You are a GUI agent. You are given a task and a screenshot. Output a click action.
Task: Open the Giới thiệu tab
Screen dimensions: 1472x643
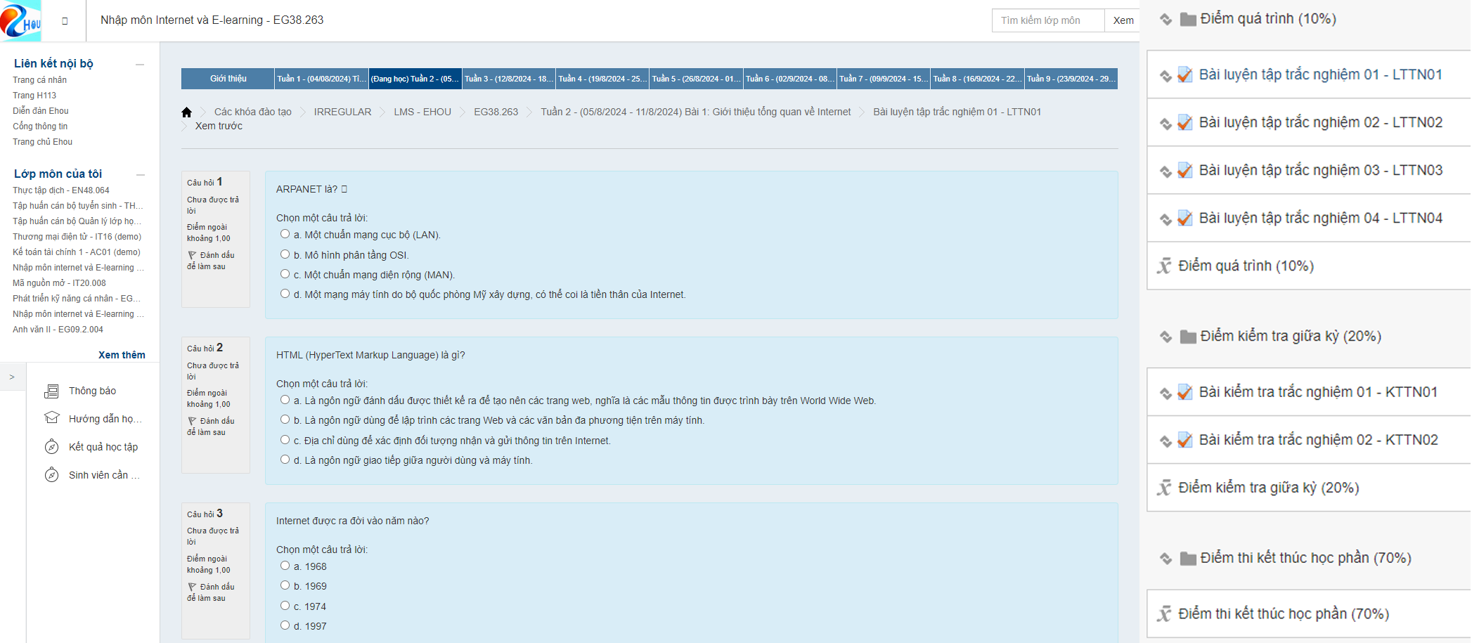[x=228, y=79]
